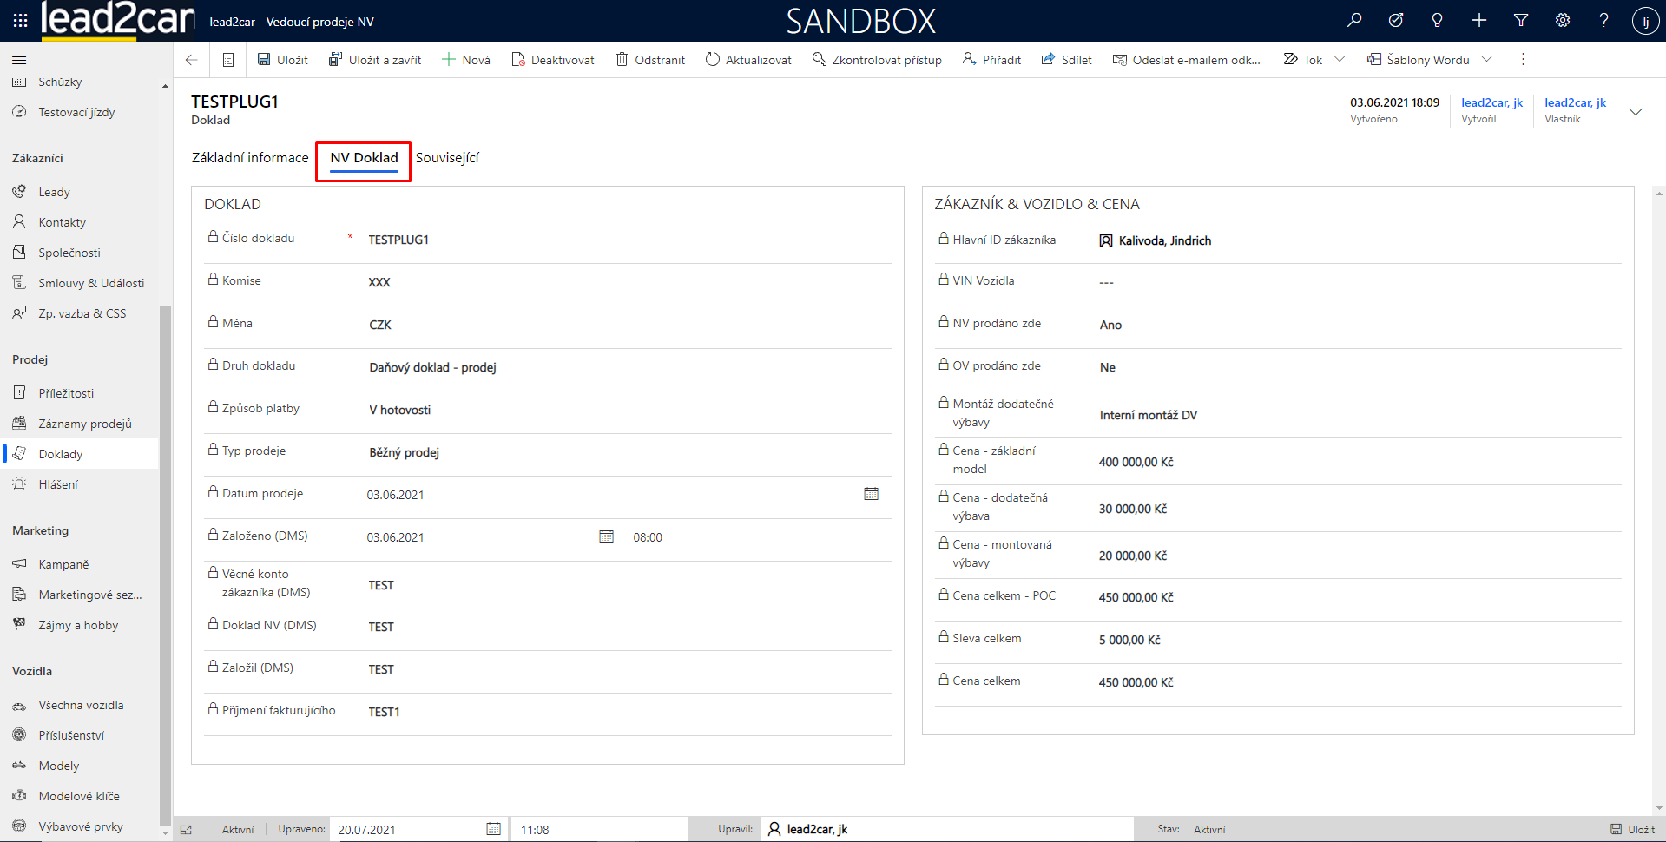This screenshot has width=1666, height=842.
Task: Click Uložit a zavřít button
Action: 375,60
